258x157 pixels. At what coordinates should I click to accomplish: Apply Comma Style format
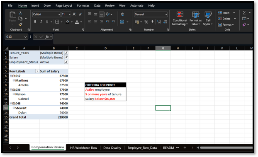coord(152,22)
